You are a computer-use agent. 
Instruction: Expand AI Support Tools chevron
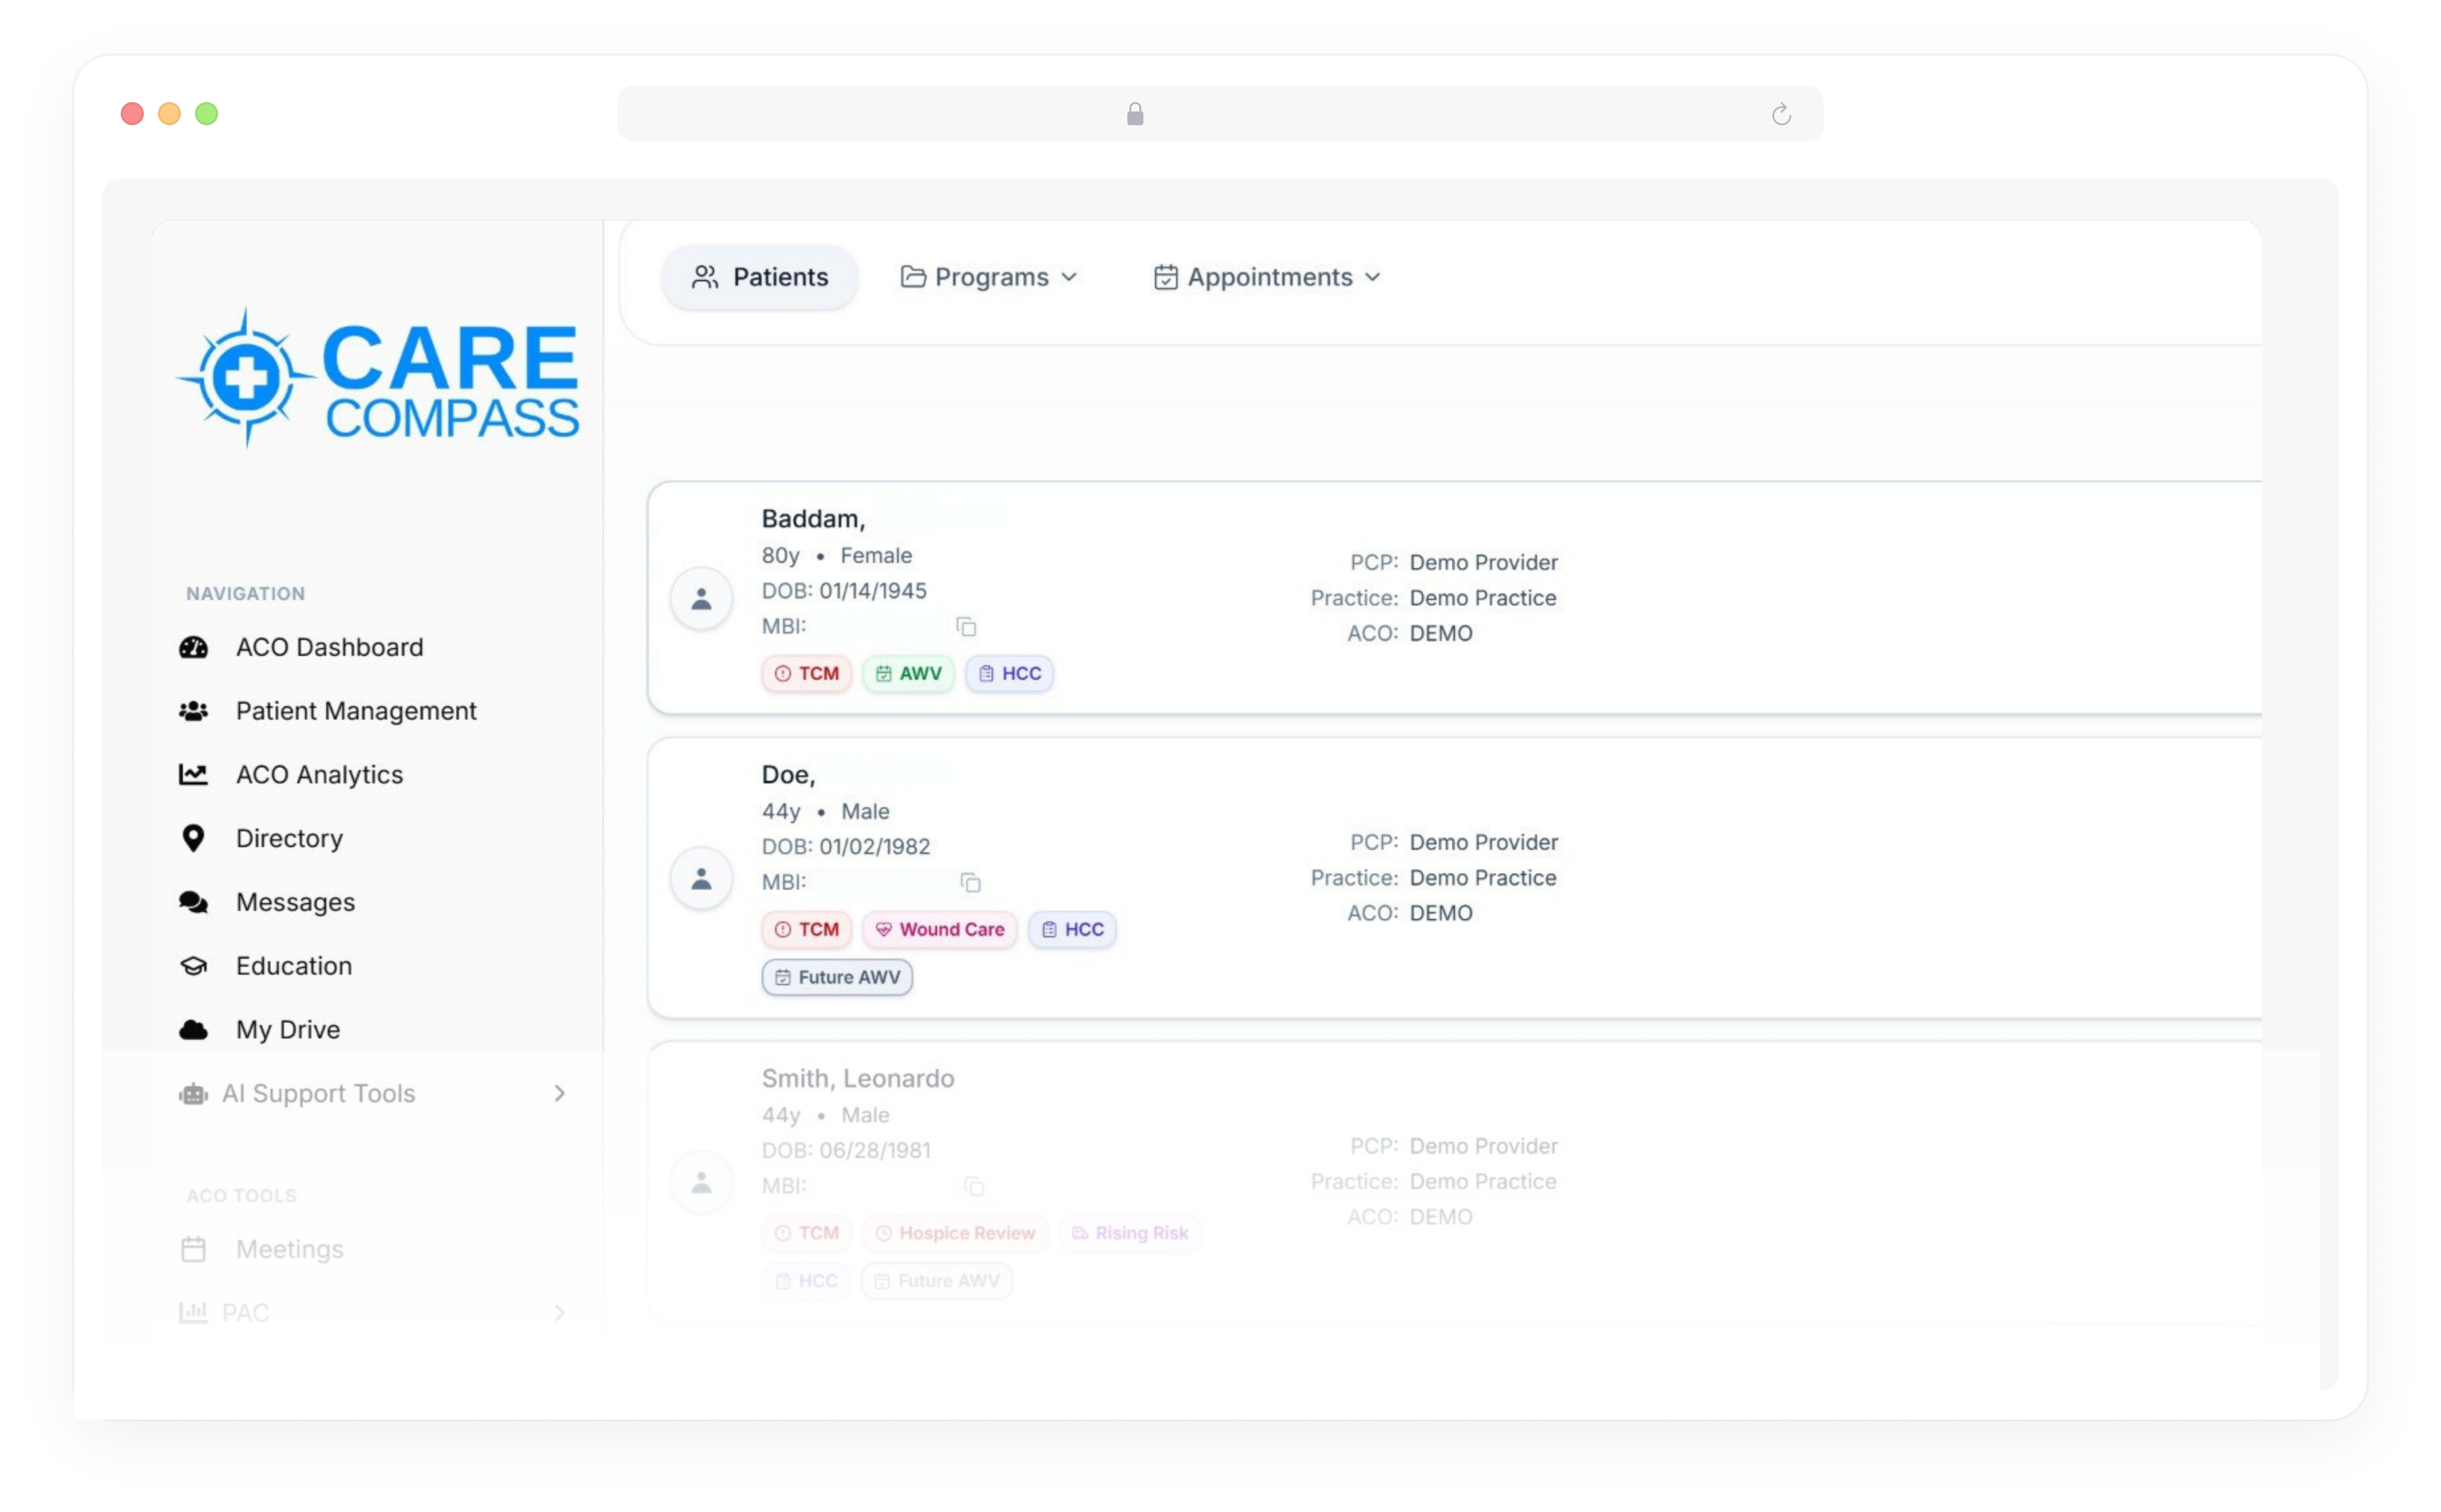pyautogui.click(x=559, y=1094)
